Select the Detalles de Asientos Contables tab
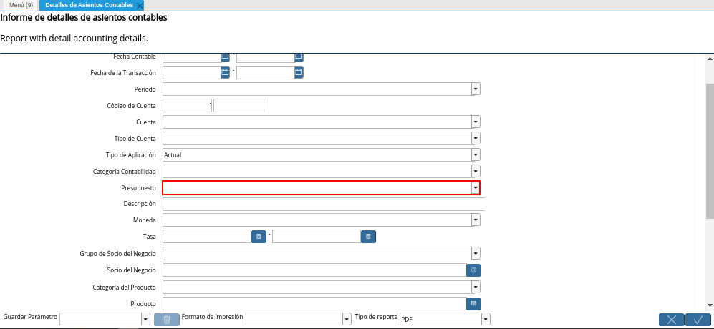Screen dimensions: 714x329 90,6
